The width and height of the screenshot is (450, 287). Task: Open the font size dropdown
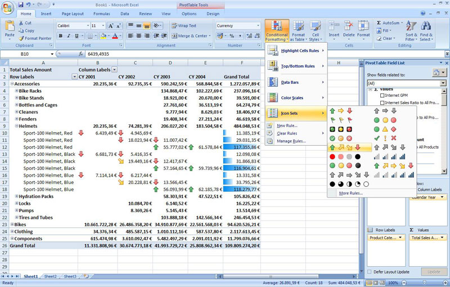point(103,25)
